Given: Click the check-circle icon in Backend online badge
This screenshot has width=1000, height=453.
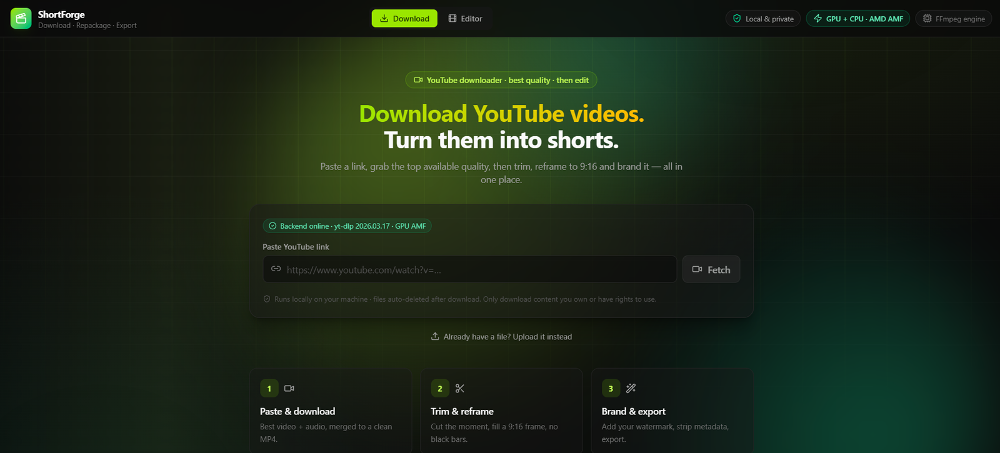Looking at the screenshot, I should pos(272,226).
